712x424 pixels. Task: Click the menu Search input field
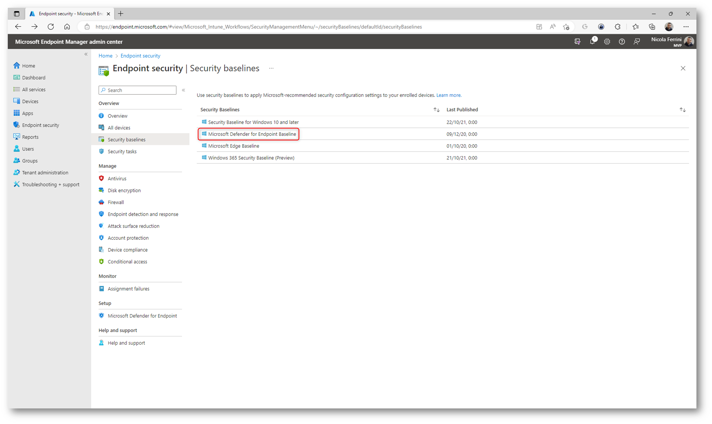pyautogui.click(x=137, y=90)
